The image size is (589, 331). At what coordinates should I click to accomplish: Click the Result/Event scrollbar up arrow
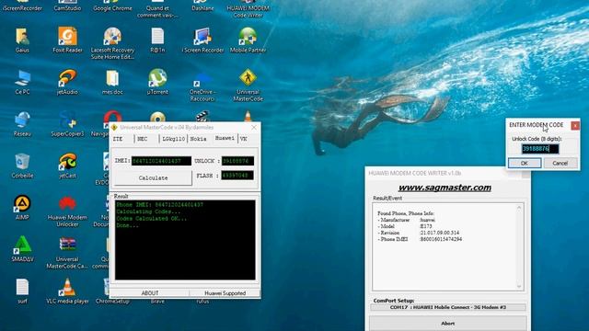tap(519, 208)
